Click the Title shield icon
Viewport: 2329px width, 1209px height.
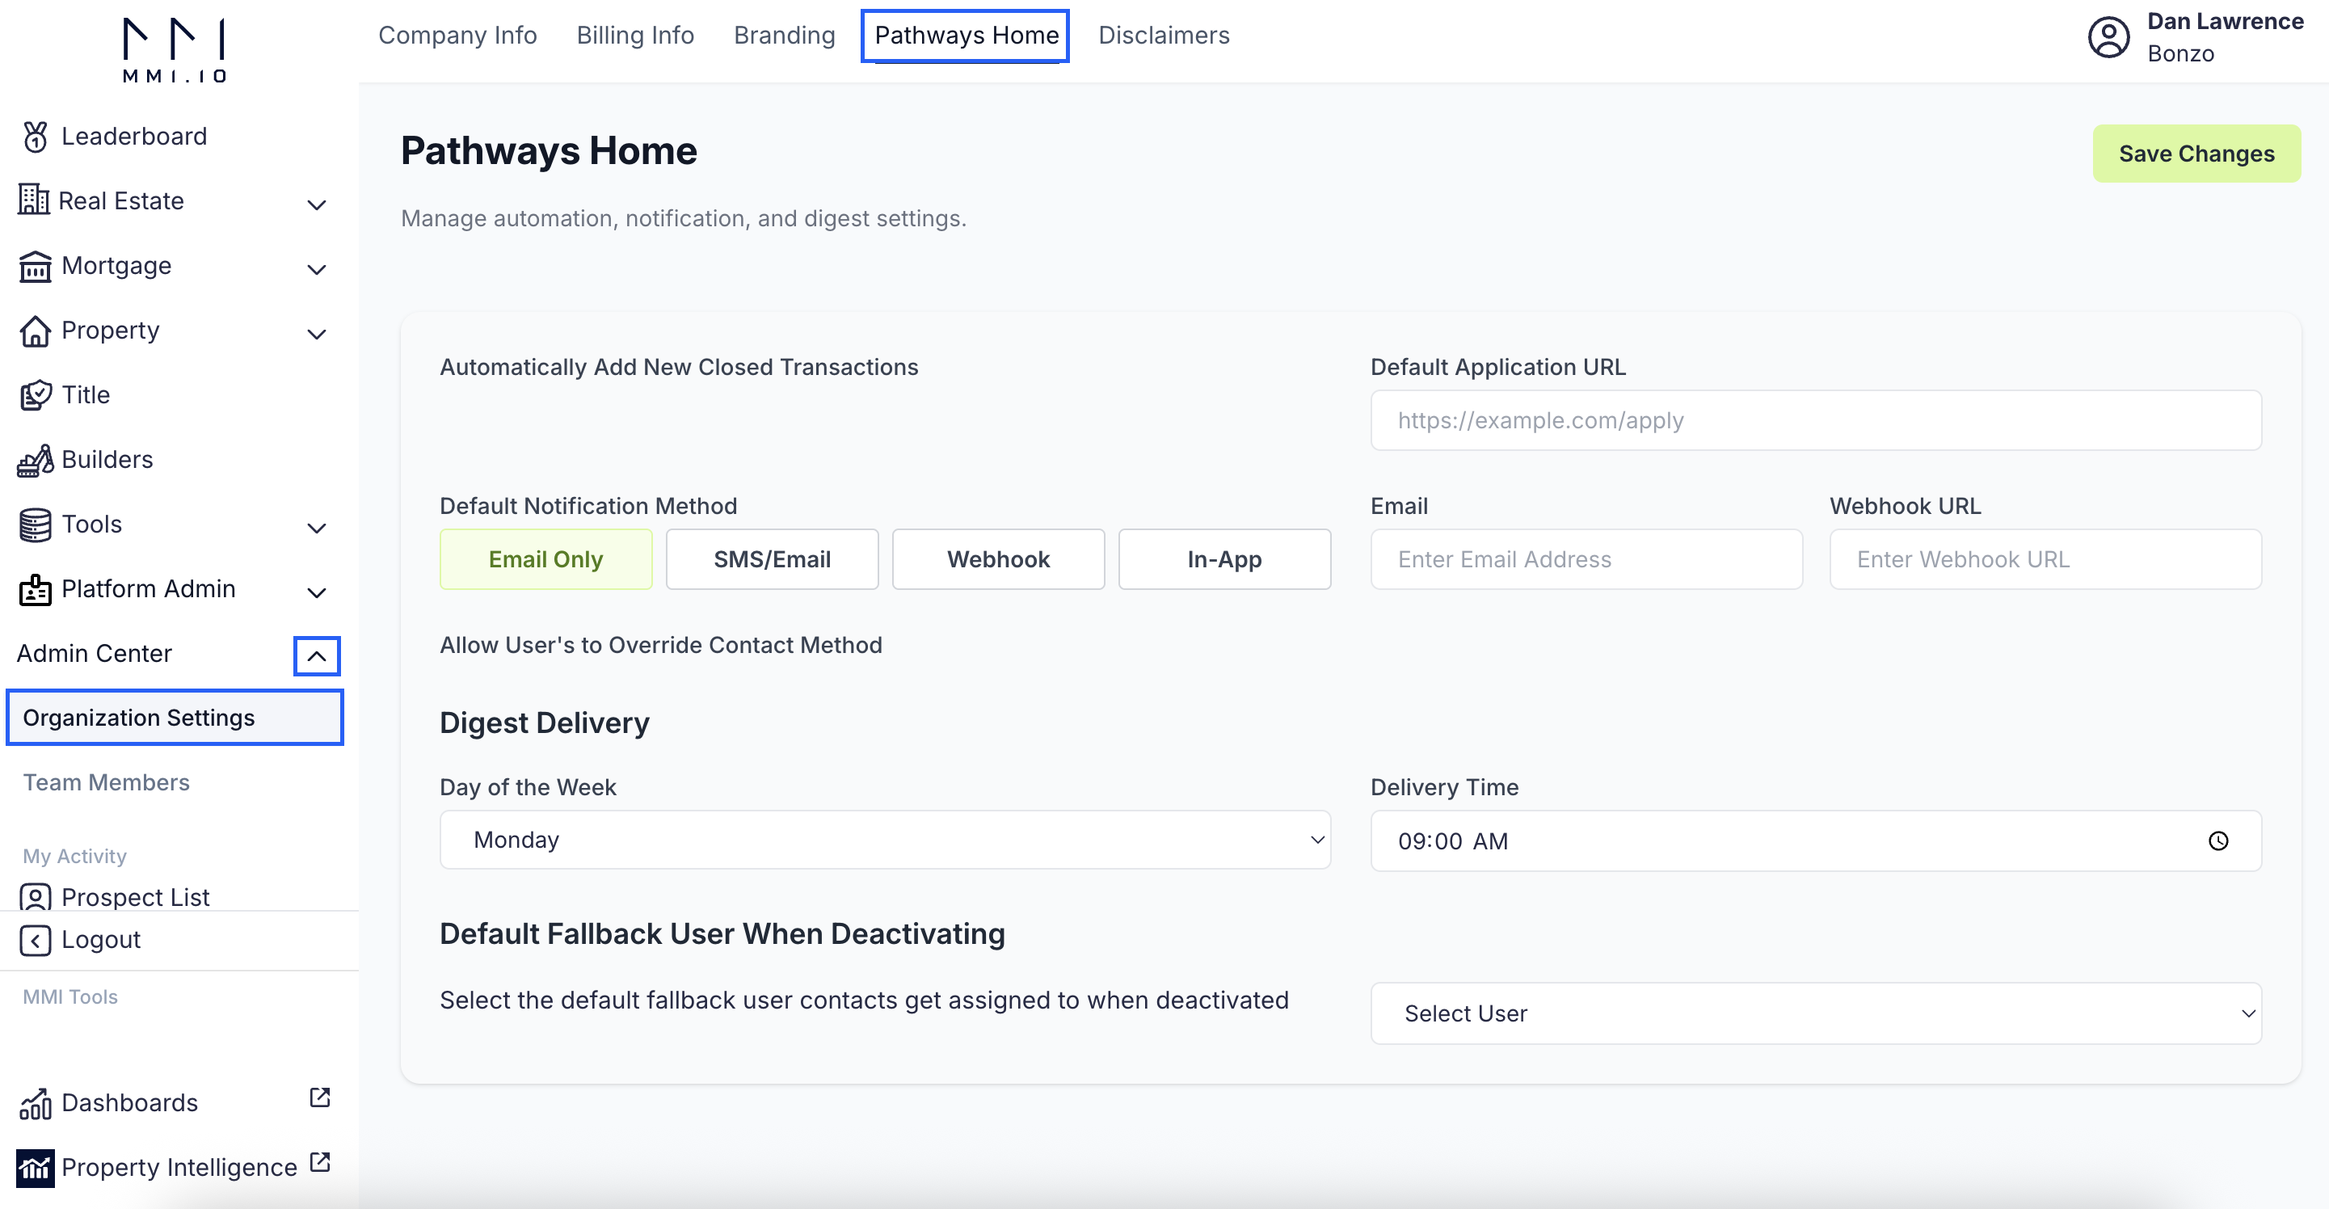36,395
